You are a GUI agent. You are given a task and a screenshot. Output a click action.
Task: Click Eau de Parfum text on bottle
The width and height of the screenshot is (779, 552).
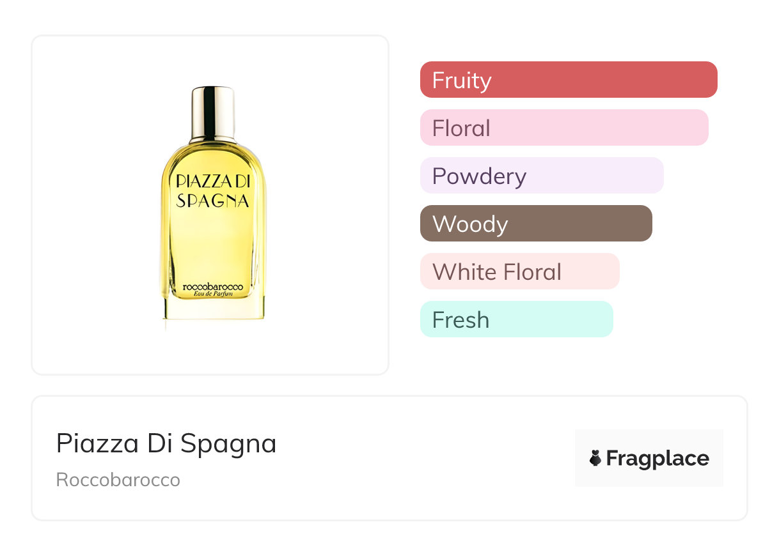tap(214, 294)
